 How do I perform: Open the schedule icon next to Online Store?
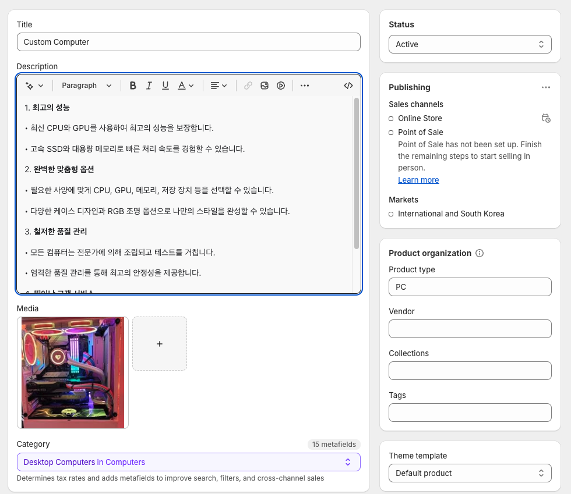pos(546,118)
